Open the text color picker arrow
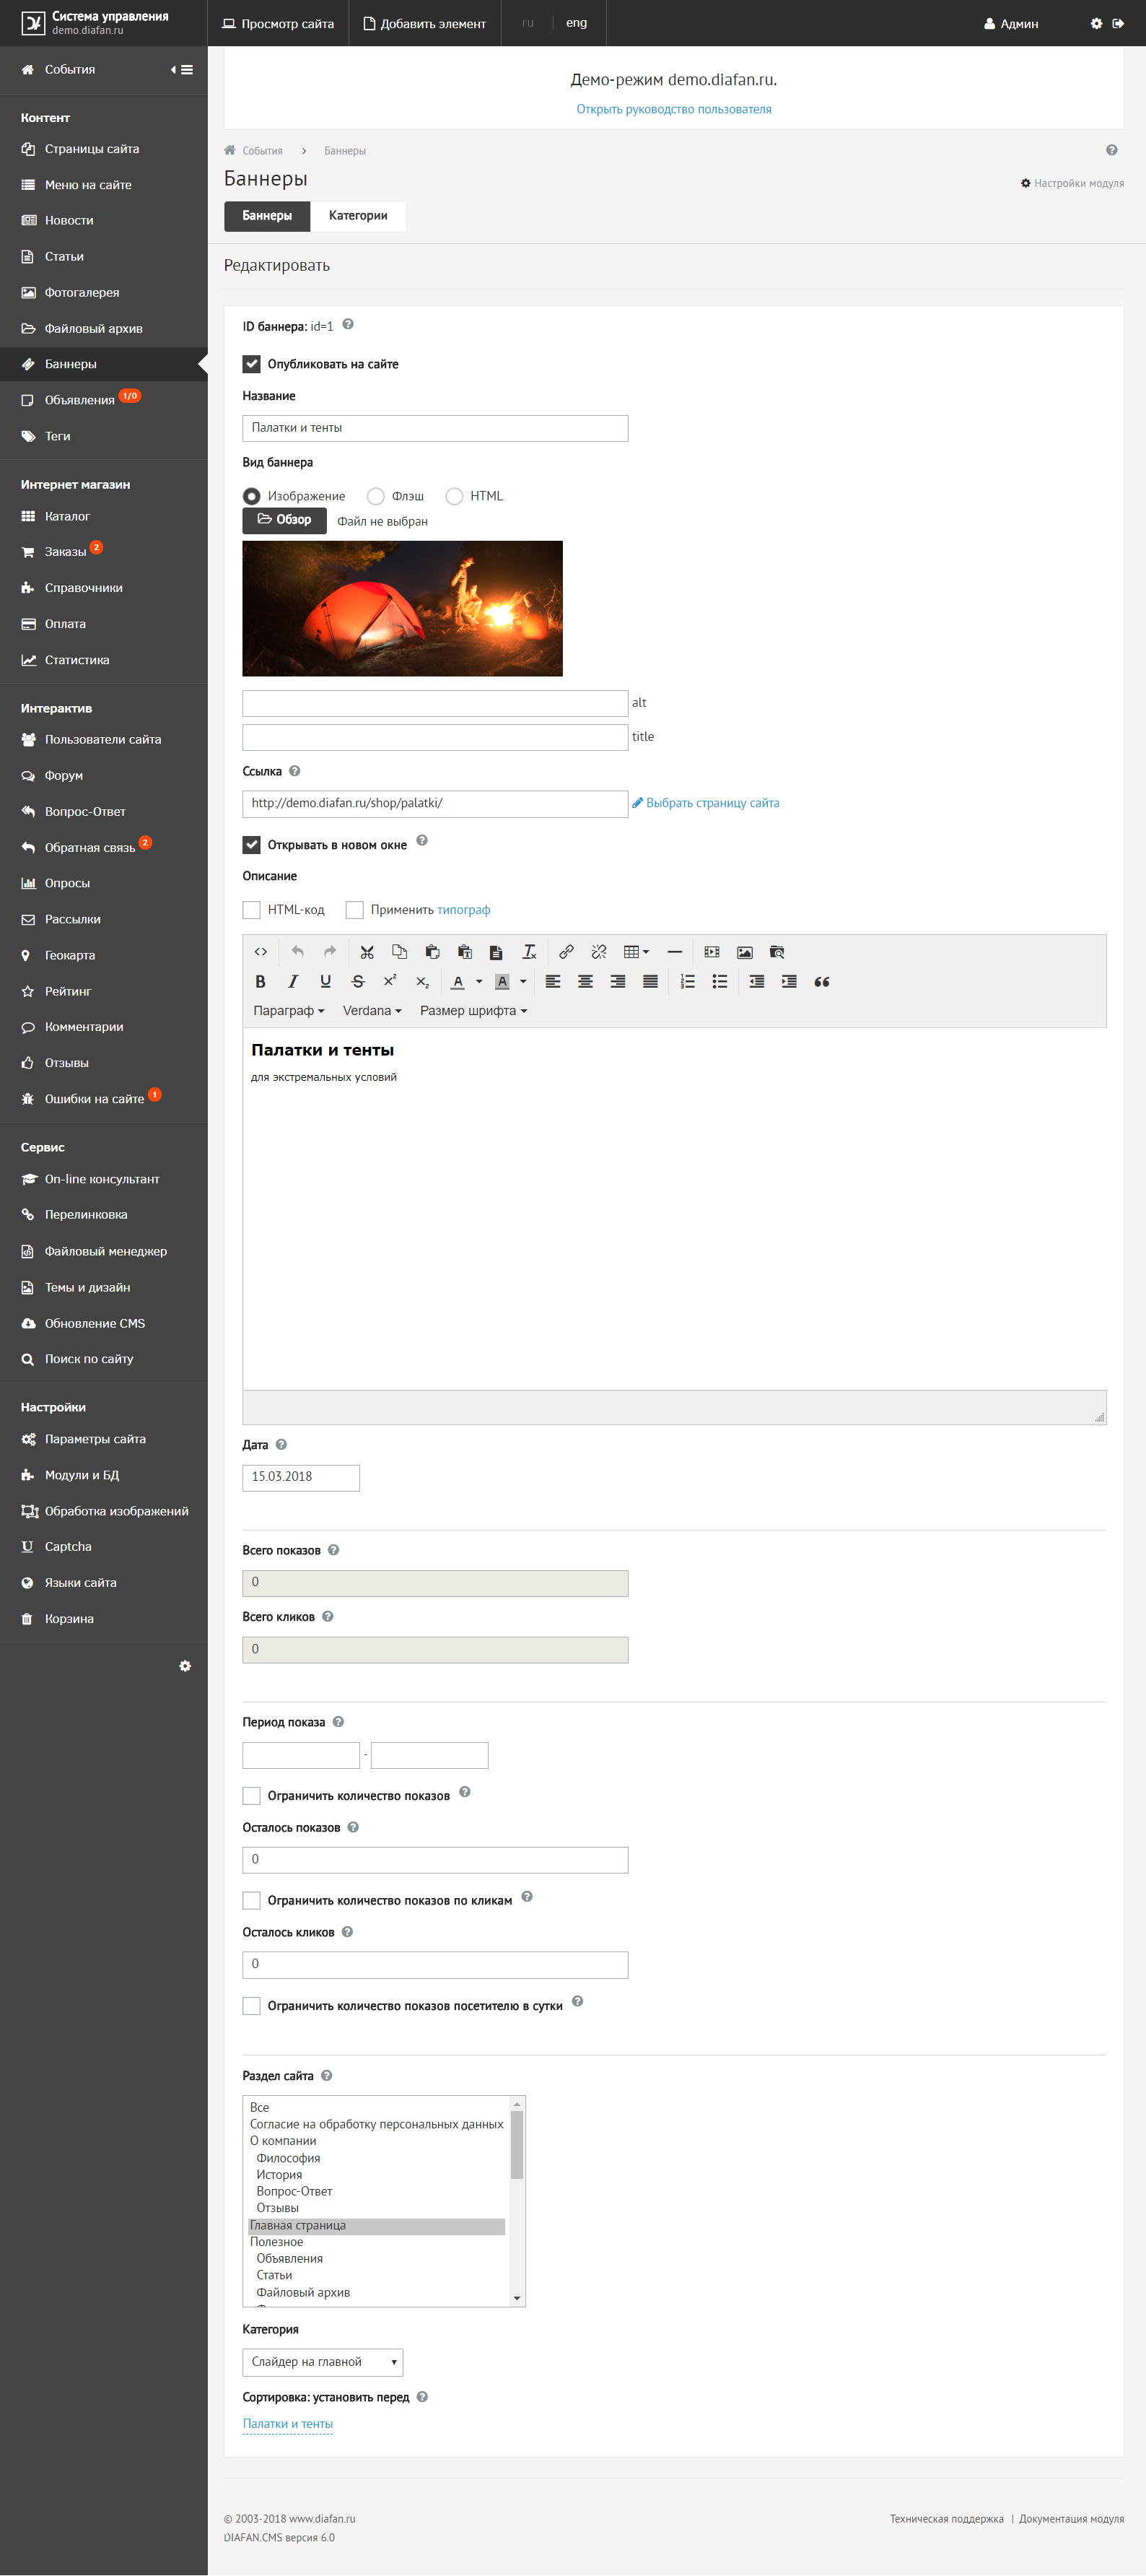 [479, 981]
